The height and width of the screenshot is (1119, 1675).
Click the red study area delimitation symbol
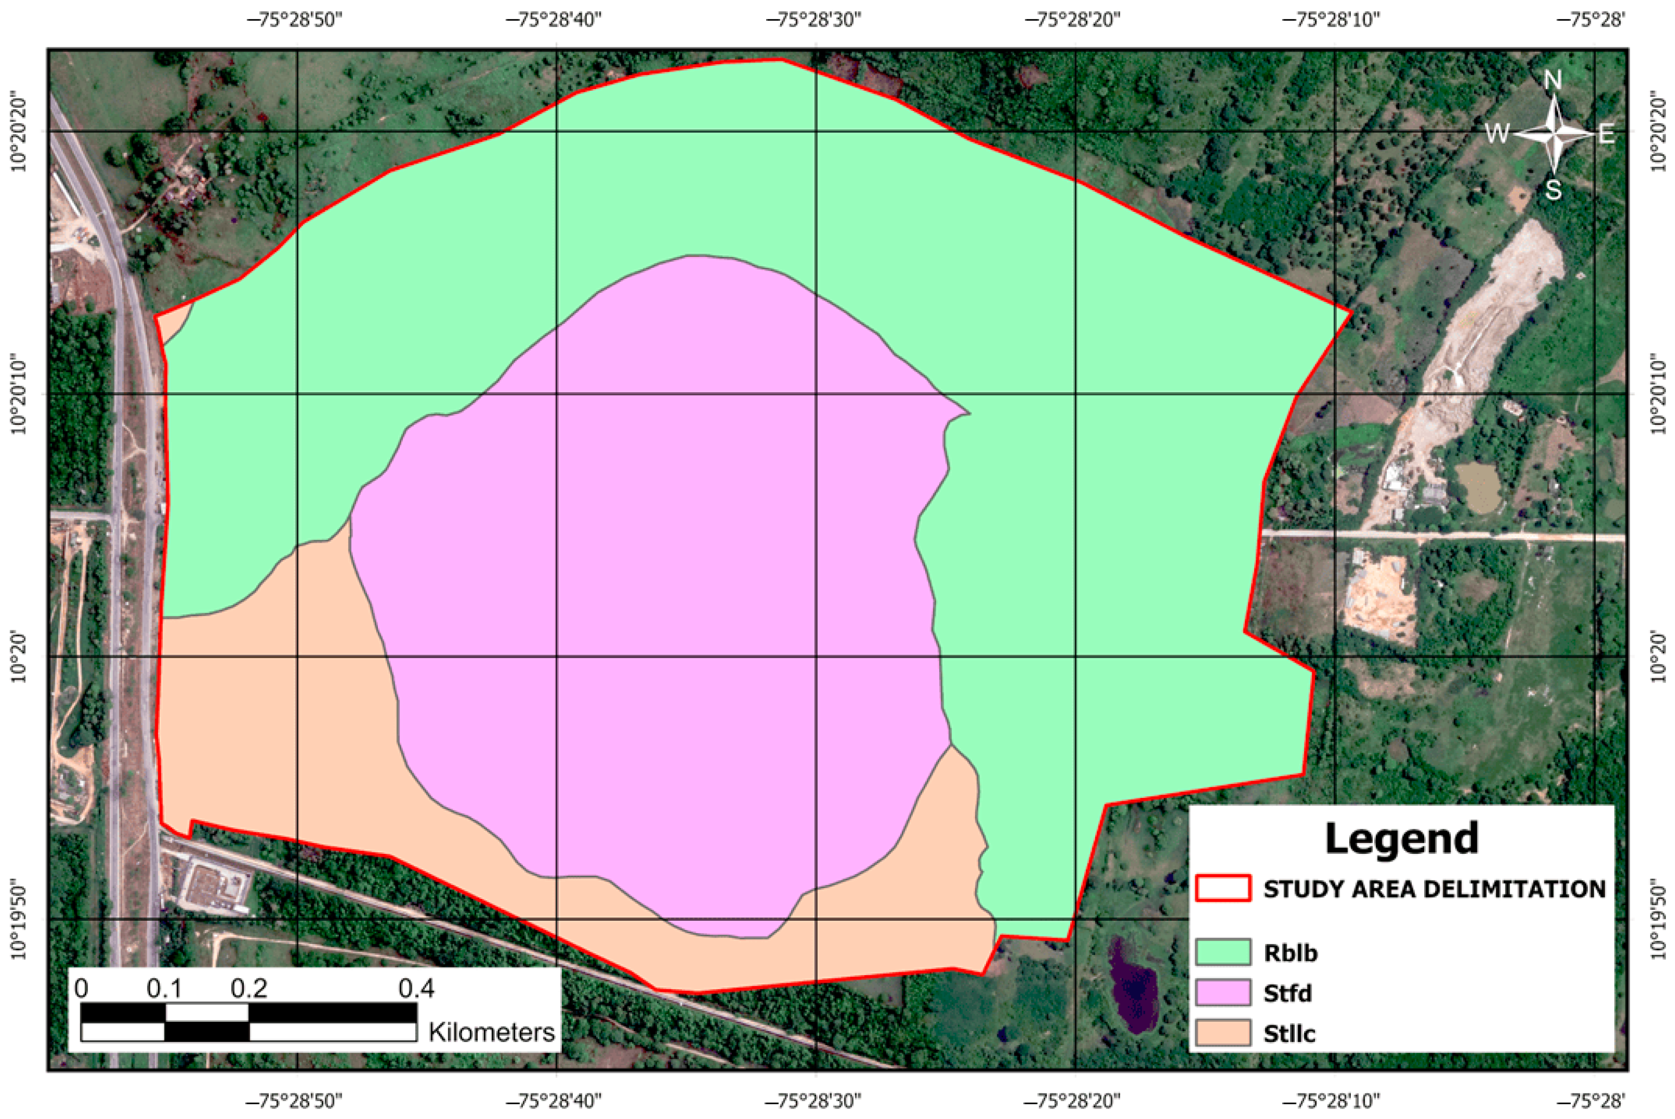click(x=1223, y=889)
